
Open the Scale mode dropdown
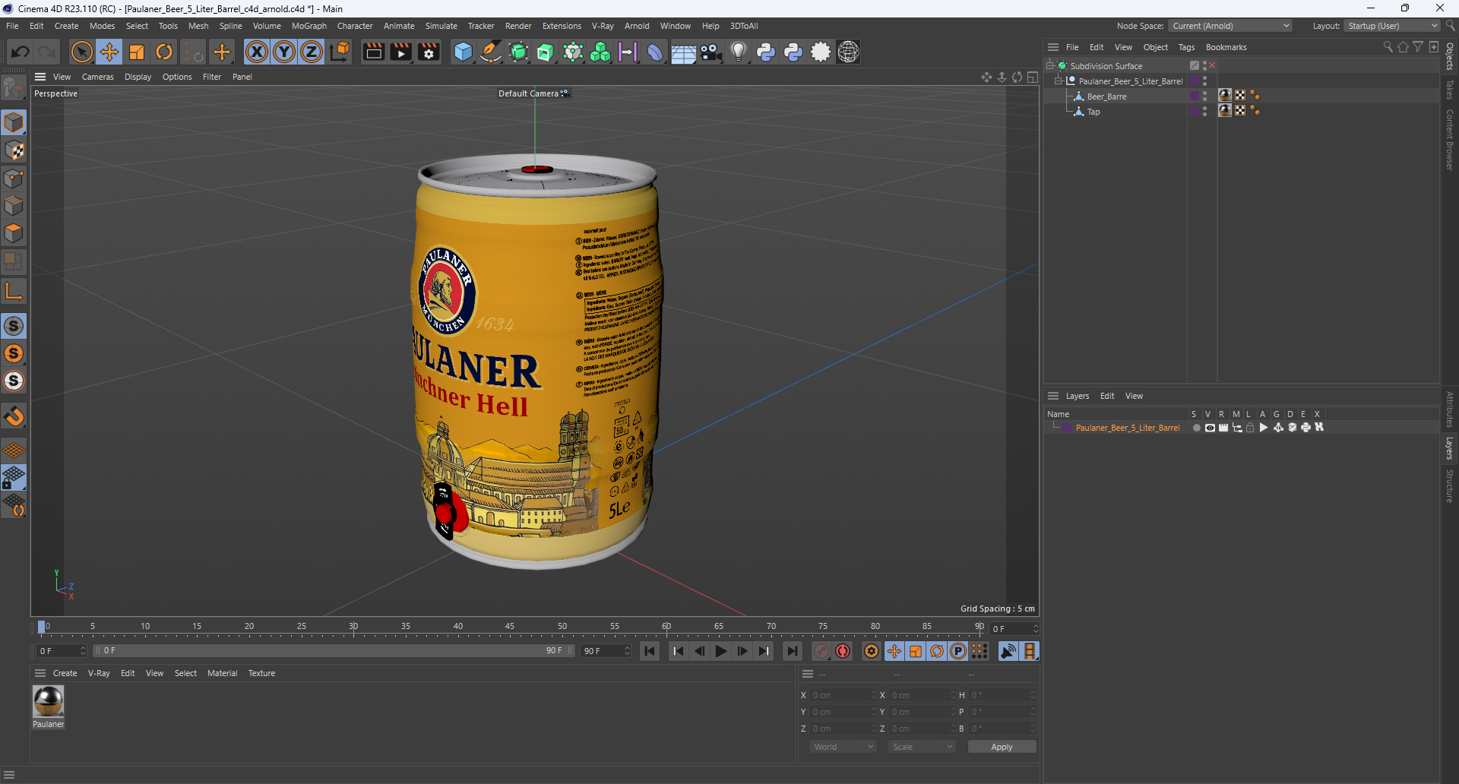922,747
